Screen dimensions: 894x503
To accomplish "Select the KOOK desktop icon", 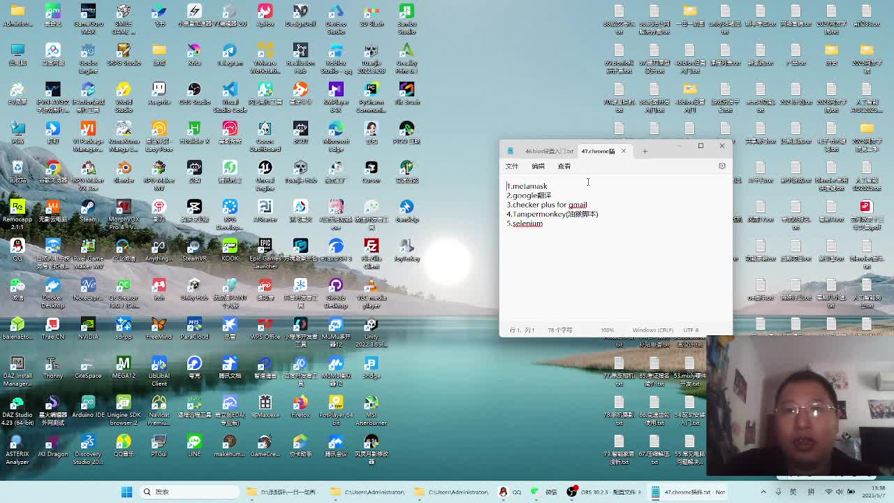I will tap(230, 251).
